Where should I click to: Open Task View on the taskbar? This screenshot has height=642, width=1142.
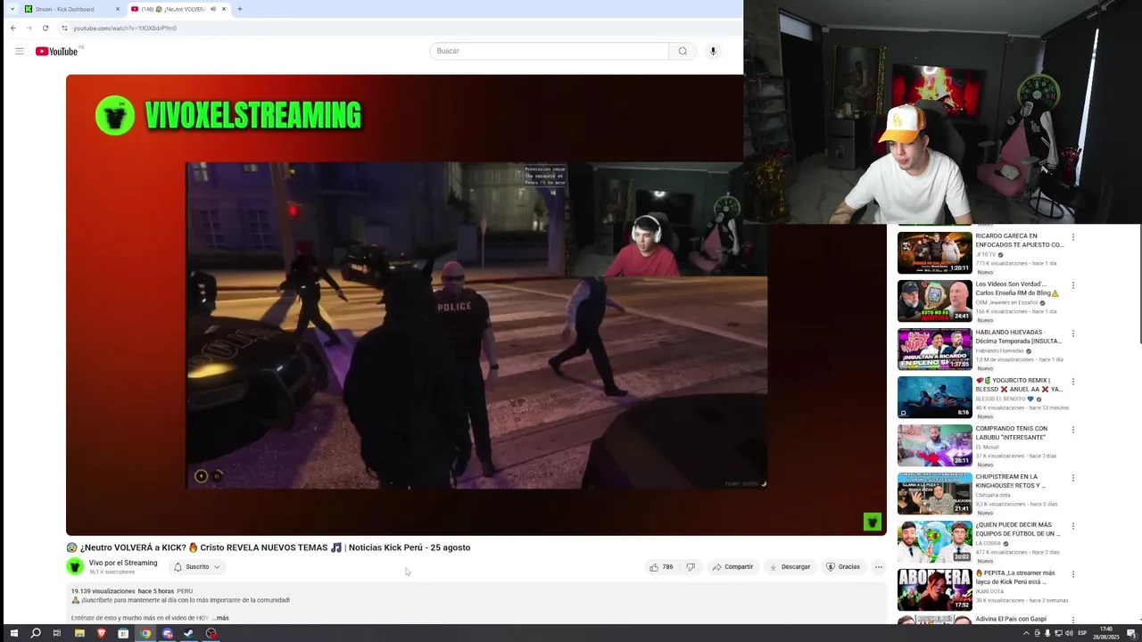pos(57,633)
